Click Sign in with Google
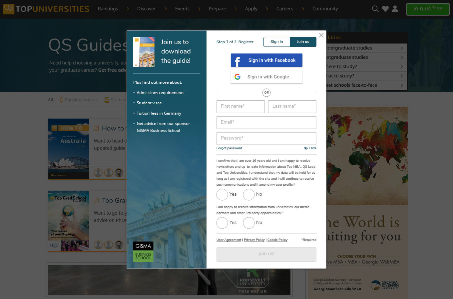Image resolution: width=453 pixels, height=299 pixels. (x=266, y=77)
